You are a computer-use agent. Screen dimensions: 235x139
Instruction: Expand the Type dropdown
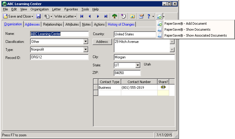click(x=85, y=49)
